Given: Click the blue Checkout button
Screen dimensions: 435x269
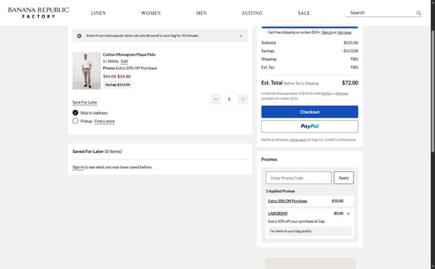Looking at the screenshot, I should [310, 112].
